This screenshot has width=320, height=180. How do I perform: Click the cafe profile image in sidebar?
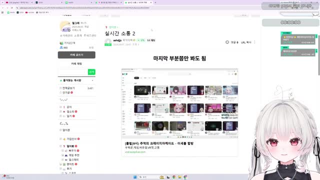click(x=65, y=26)
